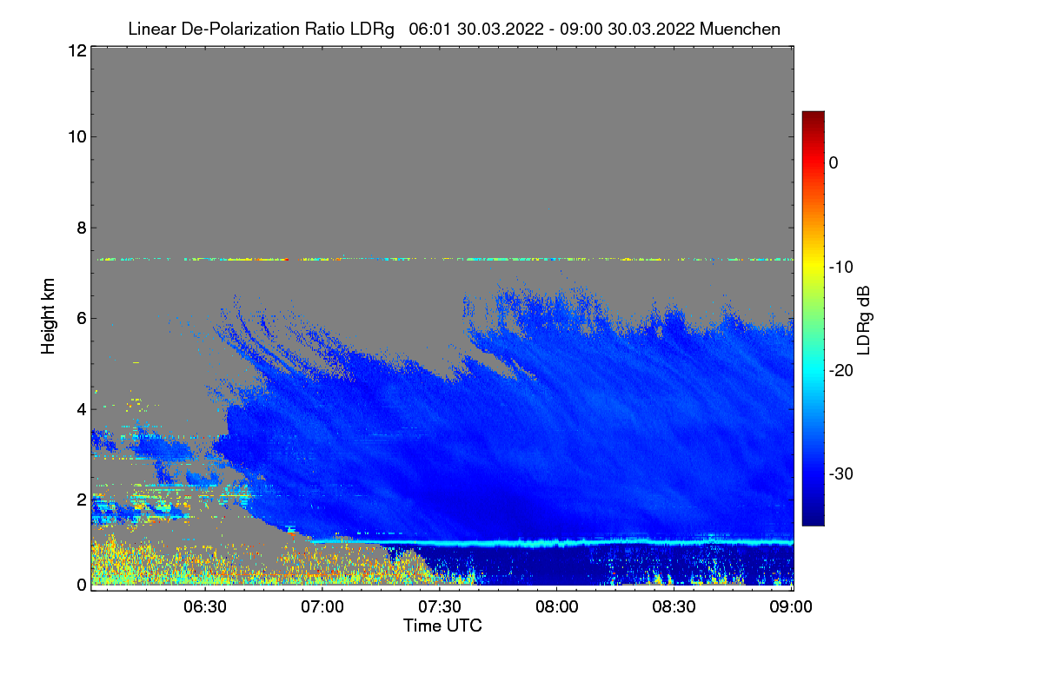This screenshot has width=1043, height=695.
Task: Click the end time '09:00 30.03.2022' in title
Action: [628, 29]
